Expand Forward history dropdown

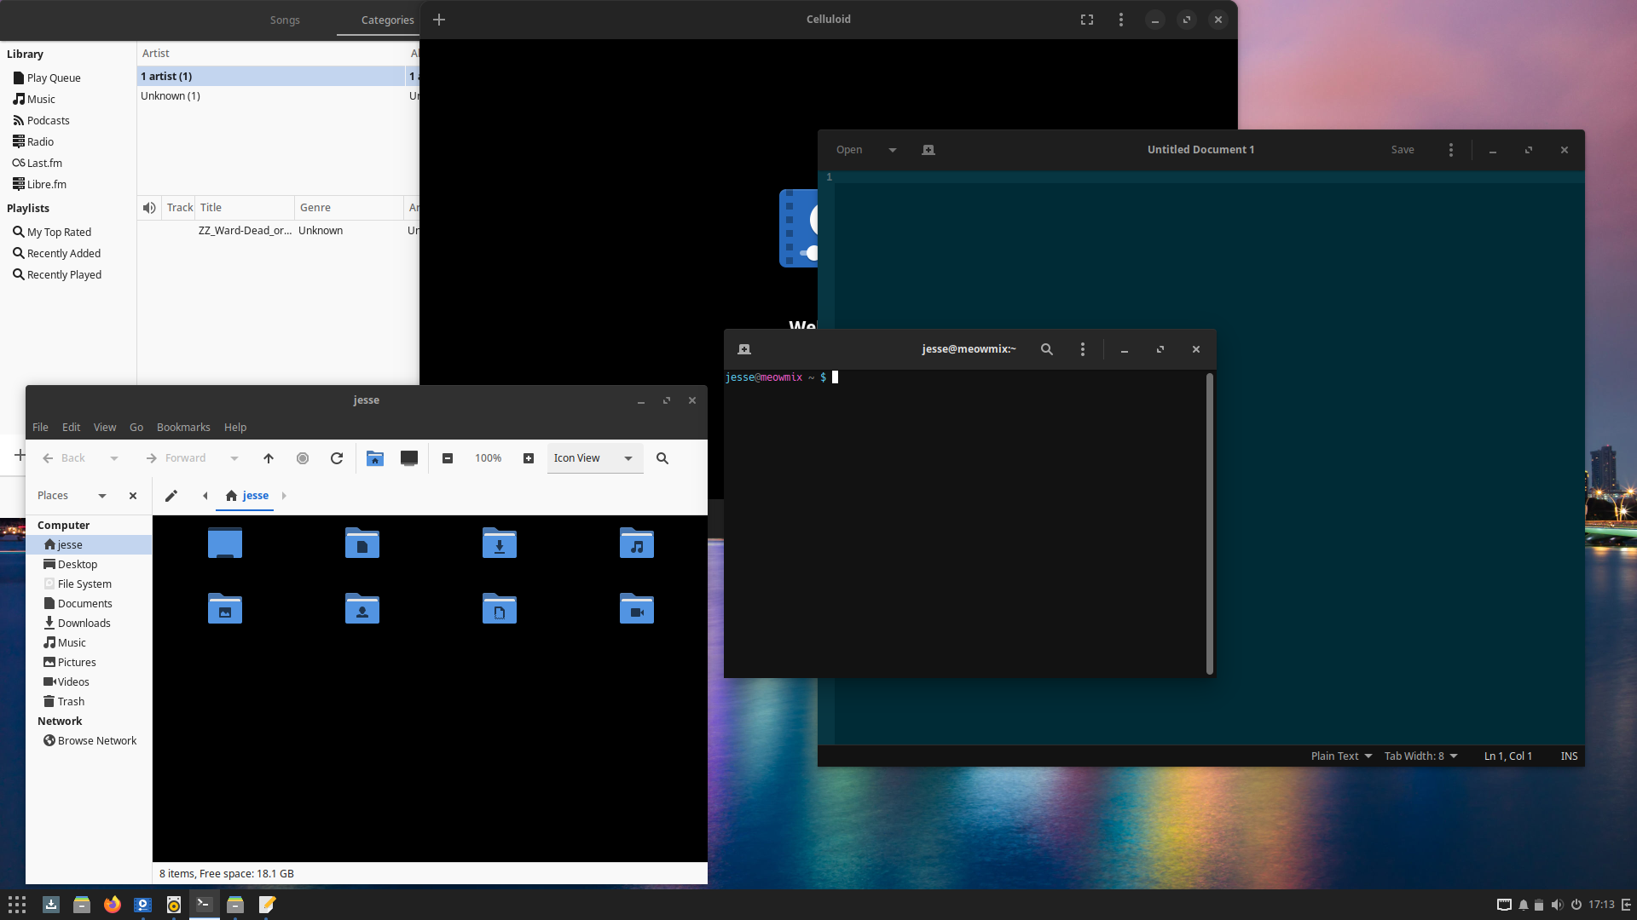pos(234,458)
